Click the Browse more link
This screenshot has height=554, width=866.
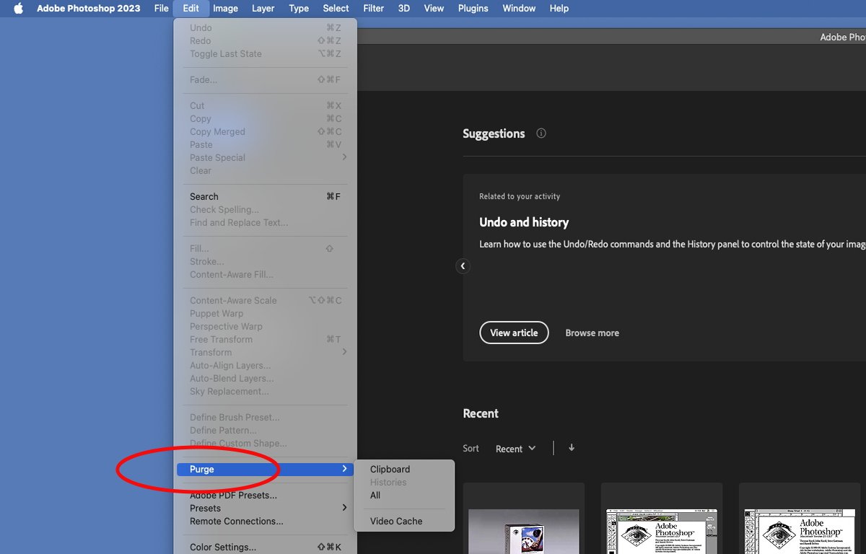592,333
